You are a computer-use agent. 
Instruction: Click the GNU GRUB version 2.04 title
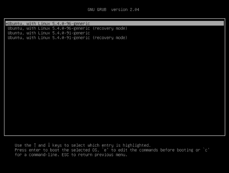pos(113,10)
